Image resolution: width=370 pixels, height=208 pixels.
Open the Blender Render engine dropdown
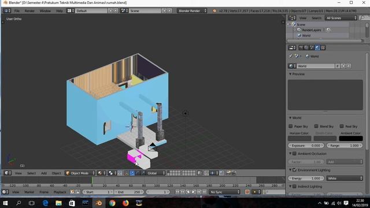192,11
